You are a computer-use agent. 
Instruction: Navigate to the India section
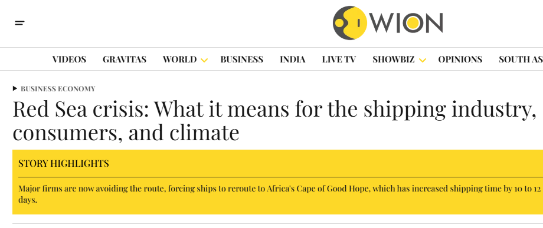(x=293, y=60)
